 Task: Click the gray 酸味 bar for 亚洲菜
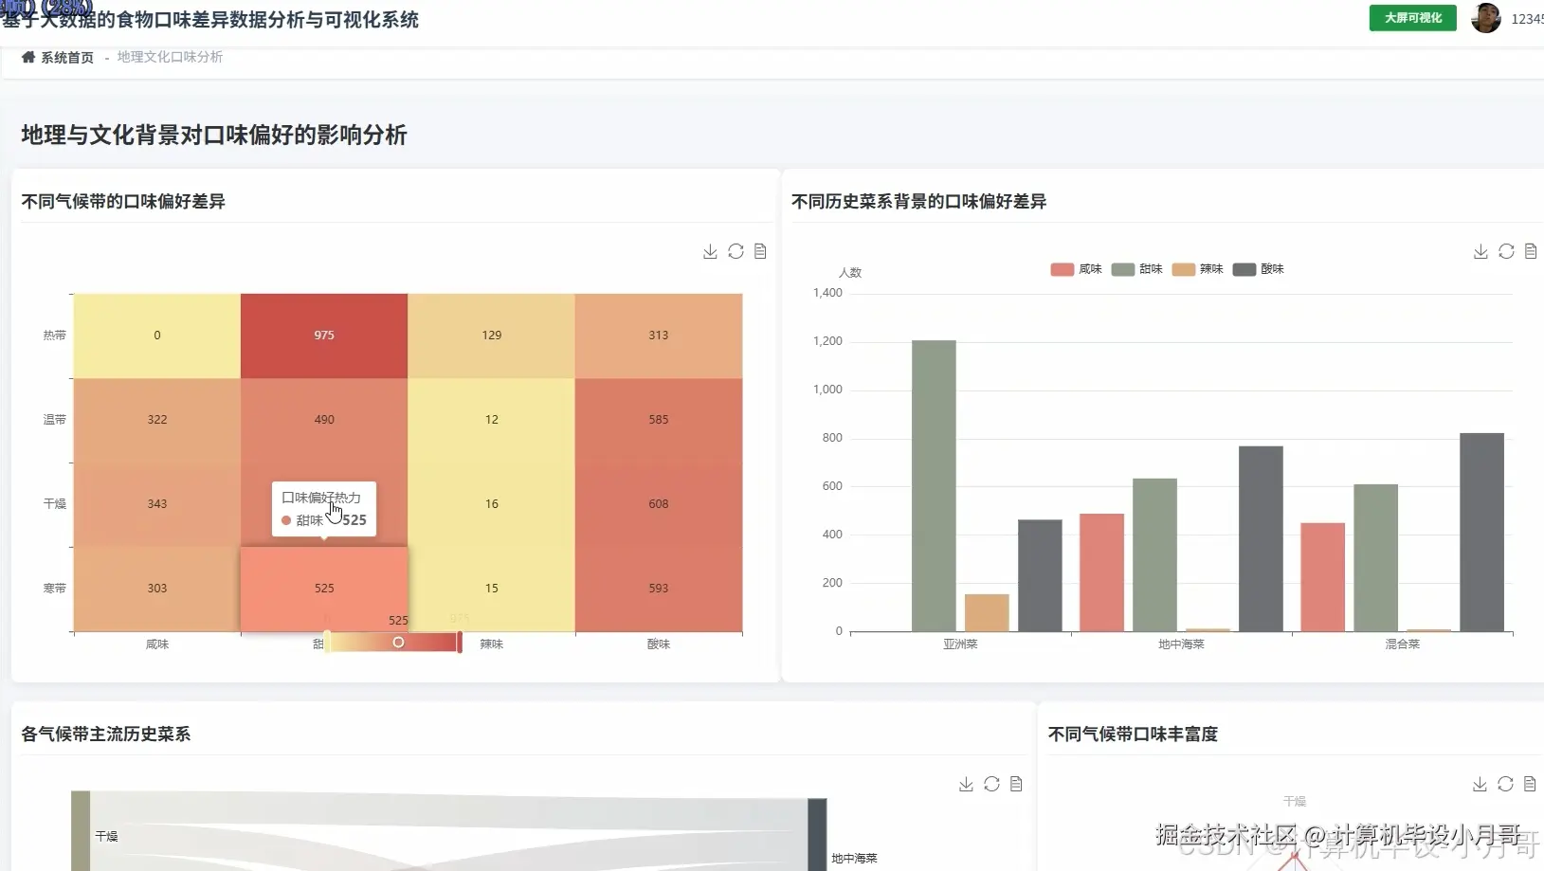[1040, 575]
